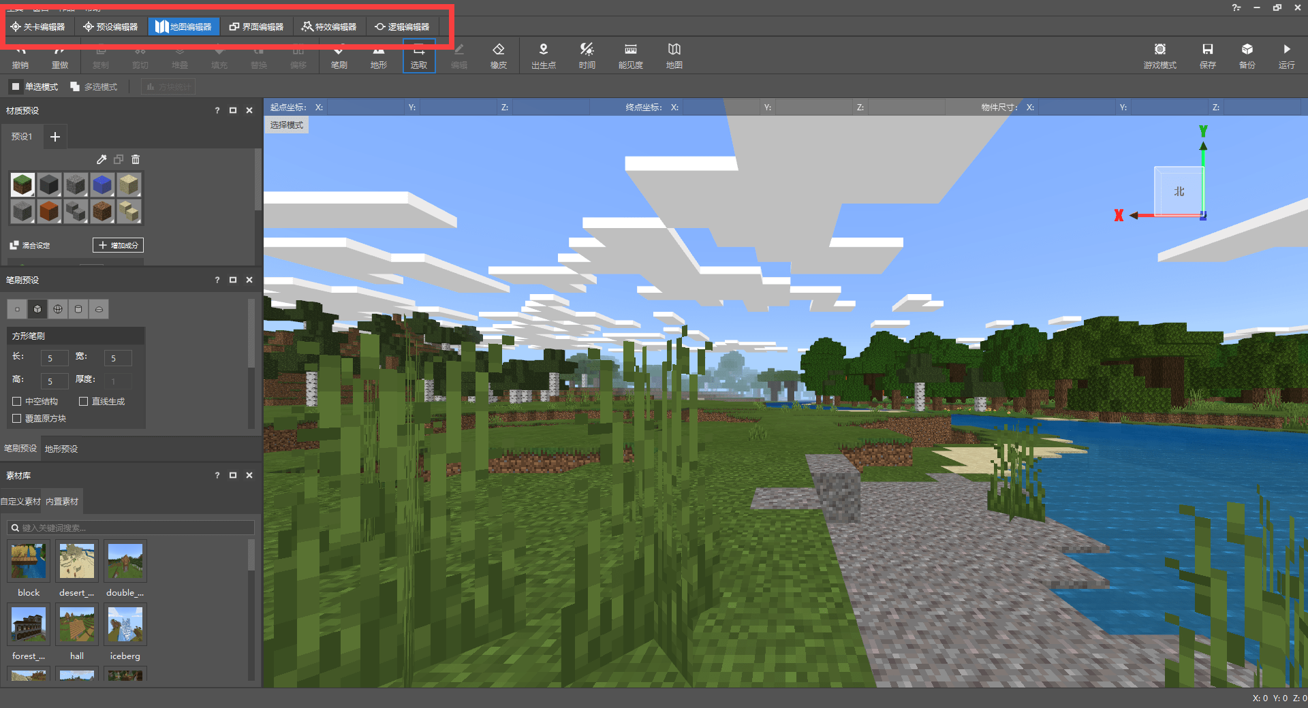Delete material preset with the trash icon

pyautogui.click(x=136, y=159)
